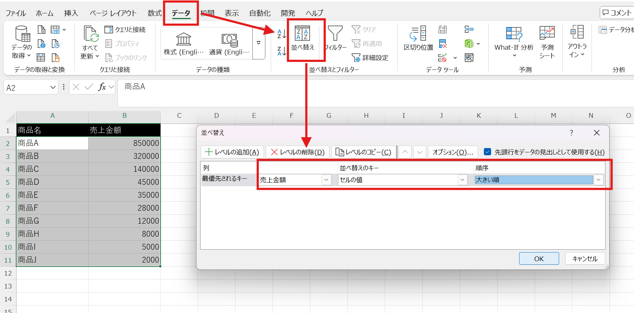Click the データの取得 icon
The height and width of the screenshot is (313, 634).
22,33
